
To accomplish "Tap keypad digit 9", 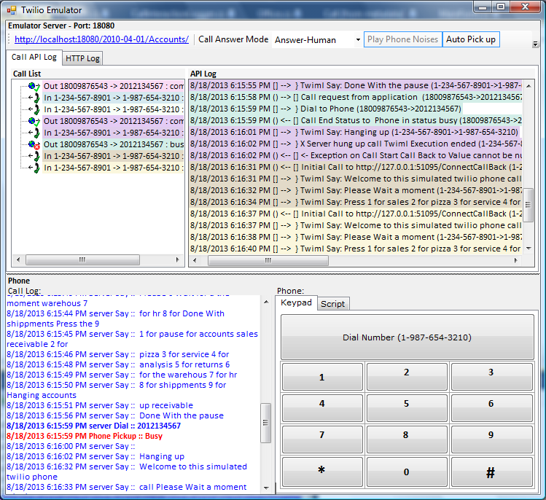I will [x=491, y=439].
